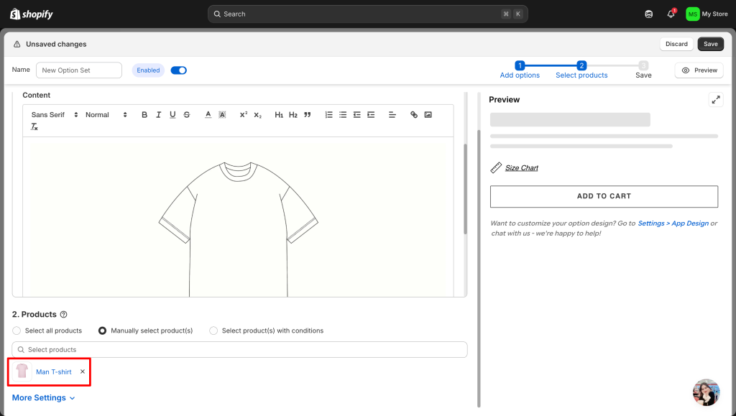The height and width of the screenshot is (416, 736).
Task: Open the Normal text size dropdown
Action: tap(106, 115)
